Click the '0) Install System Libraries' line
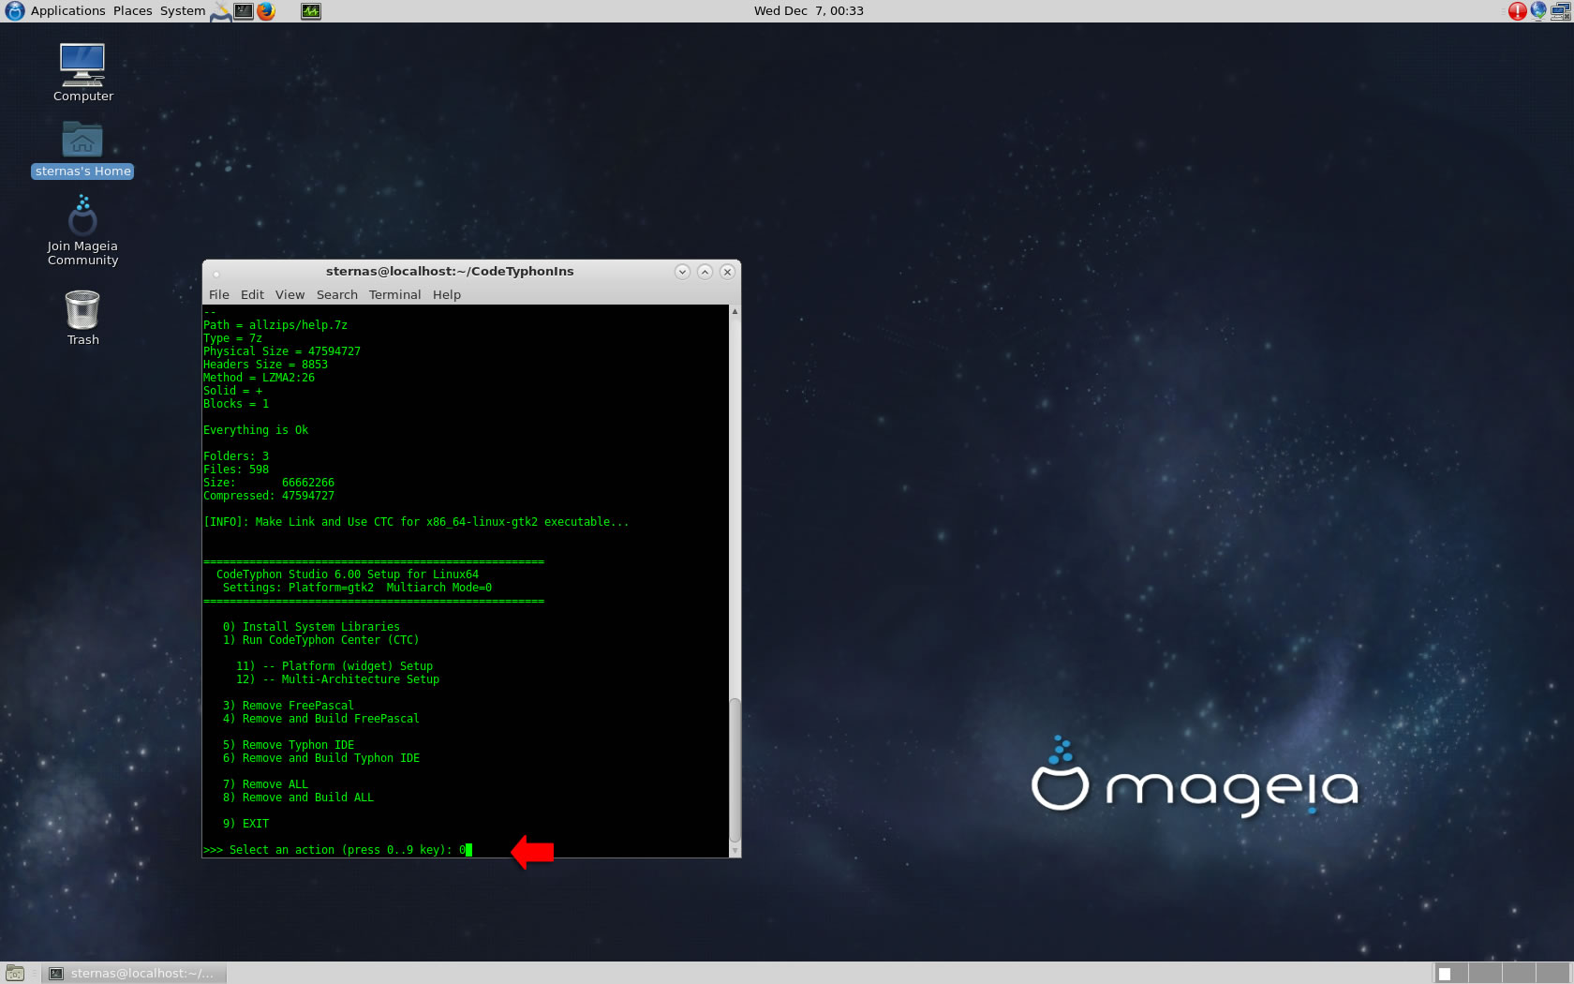This screenshot has height=984, width=1574. coord(311,627)
